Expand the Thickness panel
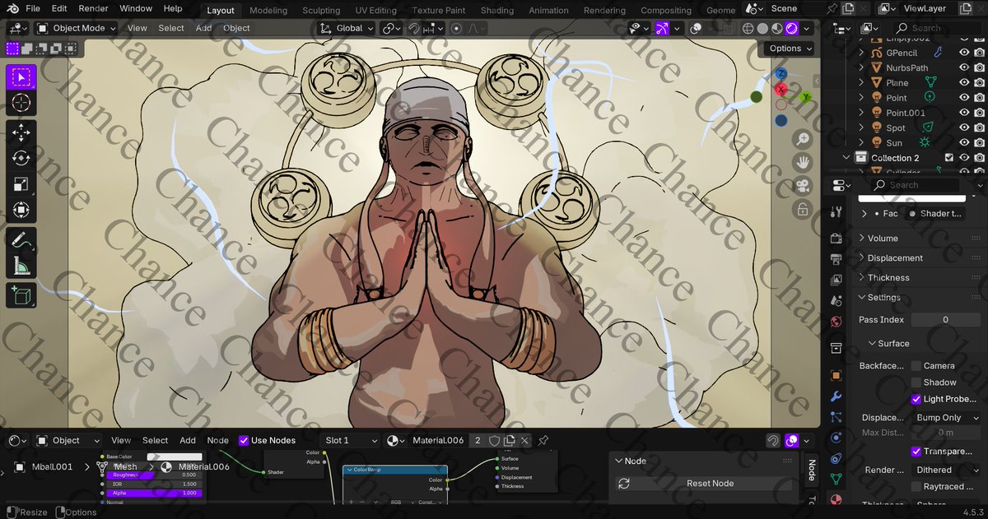 point(888,278)
